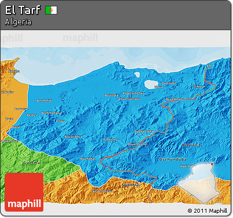
Task: Click the "Besbes" town label
Action: pyautogui.click(x=32, y=115)
